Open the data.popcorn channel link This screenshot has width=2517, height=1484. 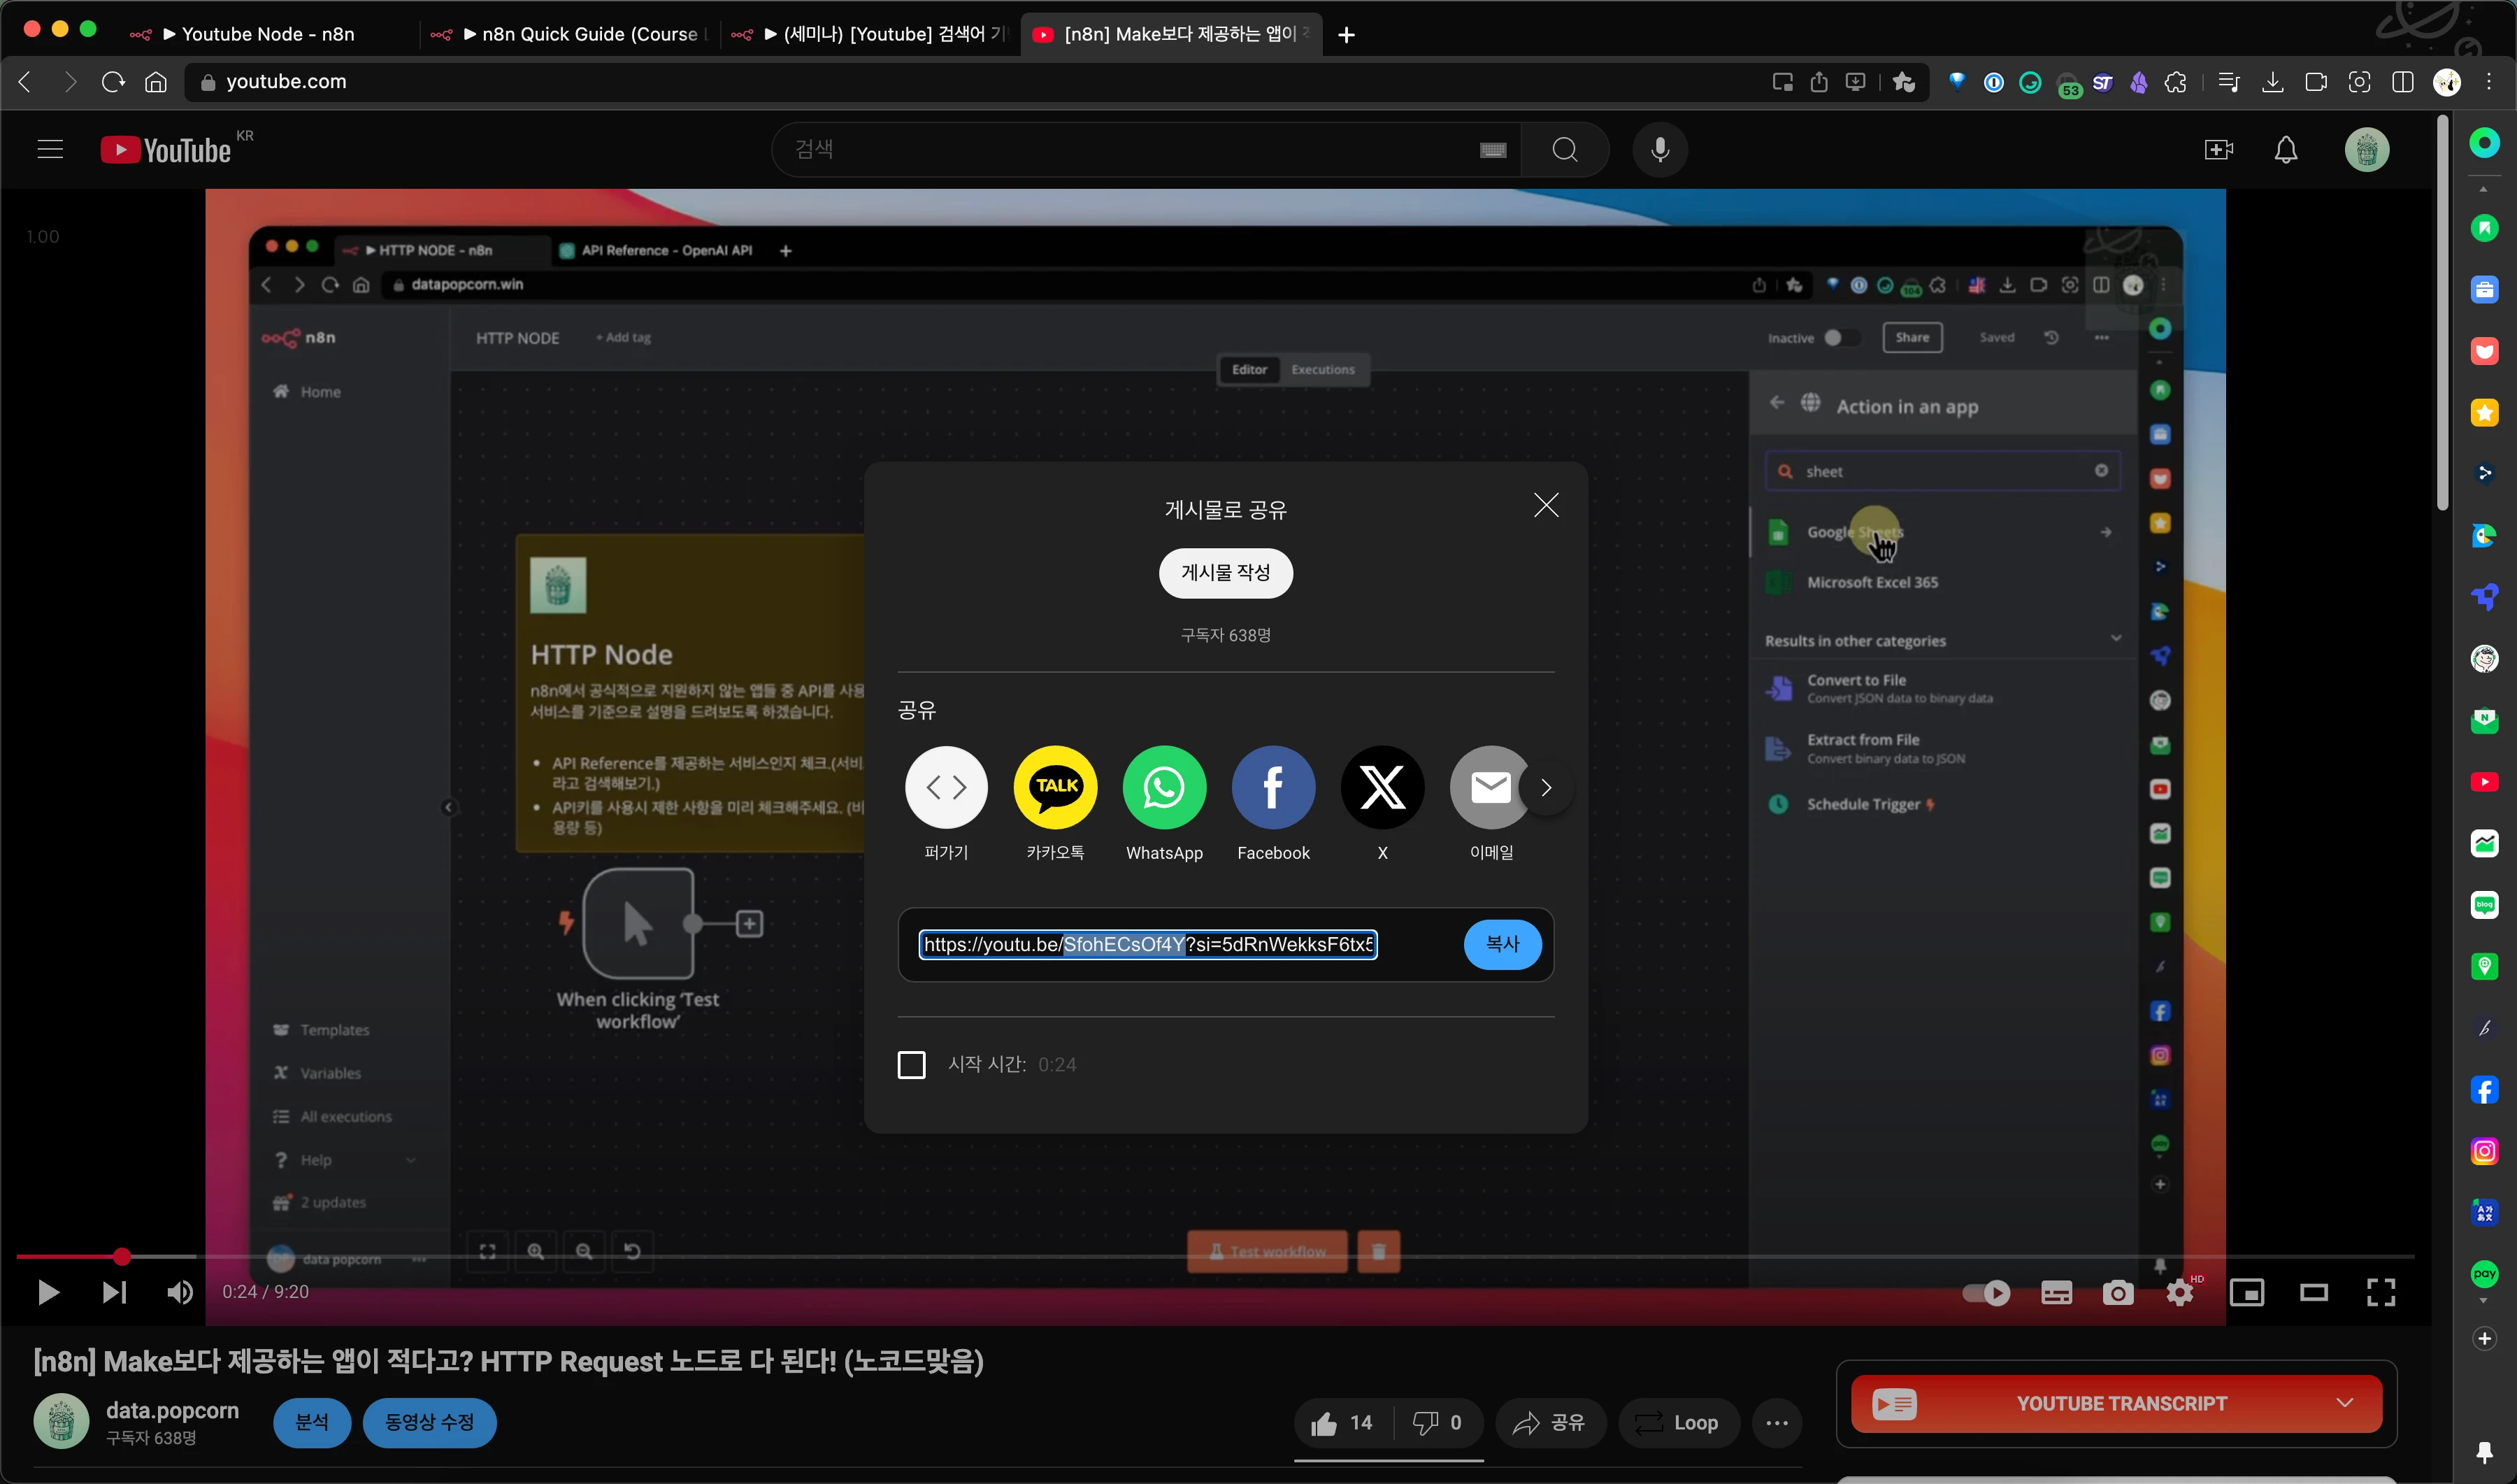click(x=172, y=1410)
